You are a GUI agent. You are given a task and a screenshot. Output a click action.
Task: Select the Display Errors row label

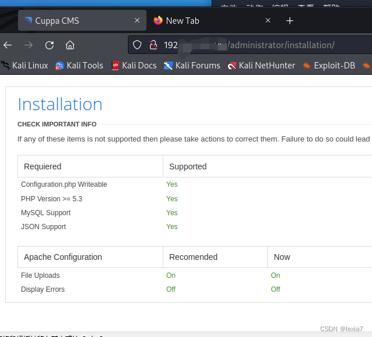click(42, 289)
